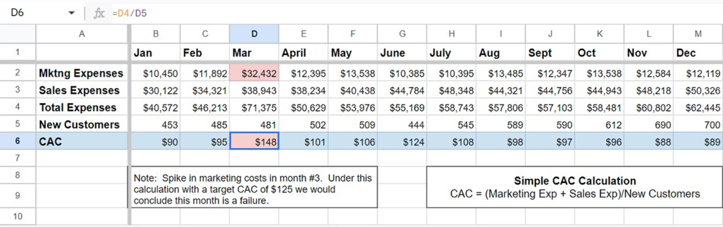Select the Mktng Expenses label cell
Viewport: 723px width, 227px height.
click(82, 72)
